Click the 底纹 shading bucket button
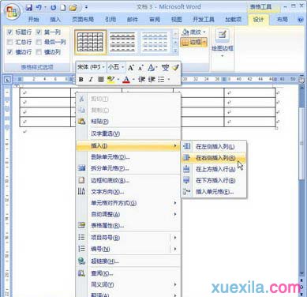The height and width of the screenshot is (297, 307). [x=194, y=32]
